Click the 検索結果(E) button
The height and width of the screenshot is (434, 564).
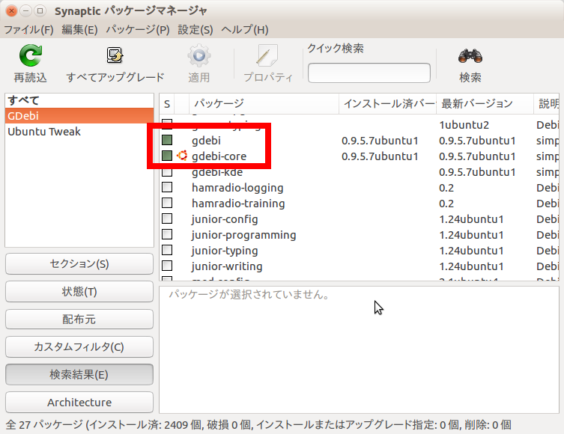click(x=79, y=374)
